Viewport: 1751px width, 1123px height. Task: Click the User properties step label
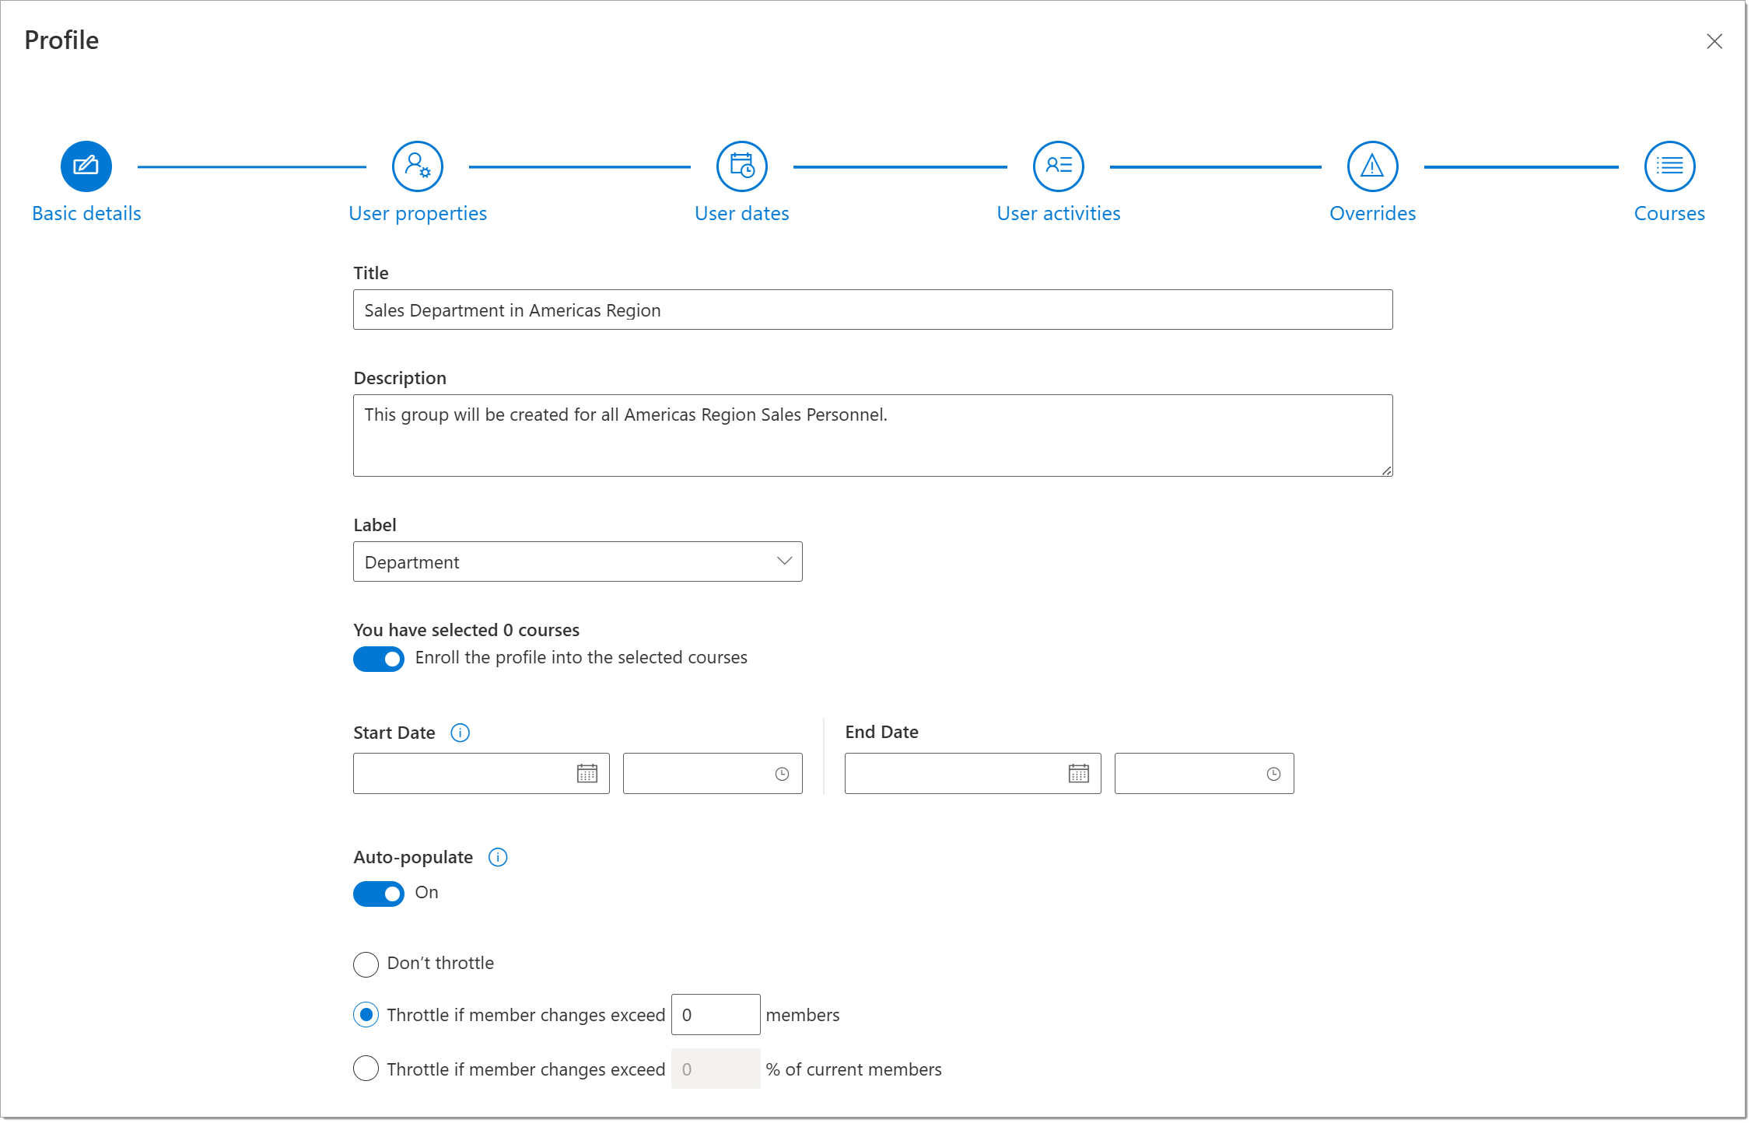click(x=417, y=213)
